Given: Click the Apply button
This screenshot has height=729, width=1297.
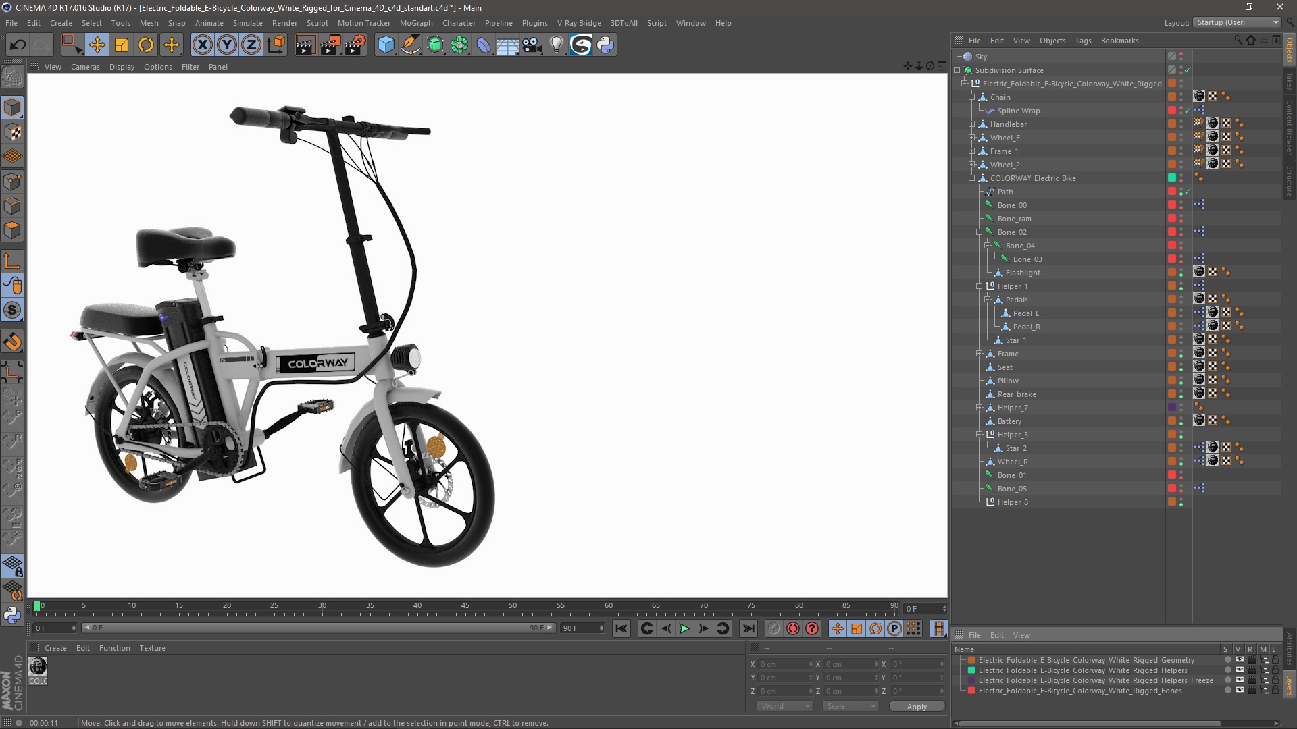Looking at the screenshot, I should (x=917, y=707).
